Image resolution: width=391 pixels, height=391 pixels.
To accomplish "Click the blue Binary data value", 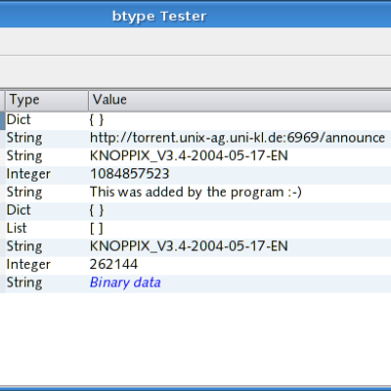I will click(125, 282).
